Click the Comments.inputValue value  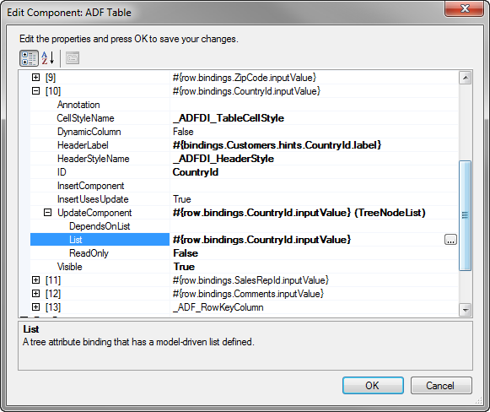[x=248, y=294]
